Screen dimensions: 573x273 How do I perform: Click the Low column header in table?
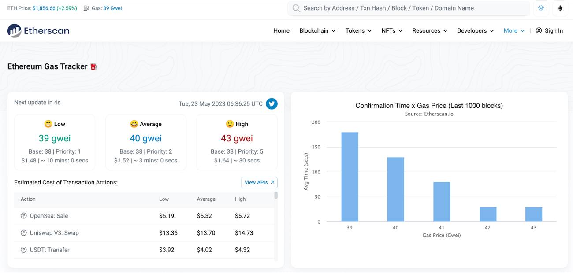[x=164, y=199]
